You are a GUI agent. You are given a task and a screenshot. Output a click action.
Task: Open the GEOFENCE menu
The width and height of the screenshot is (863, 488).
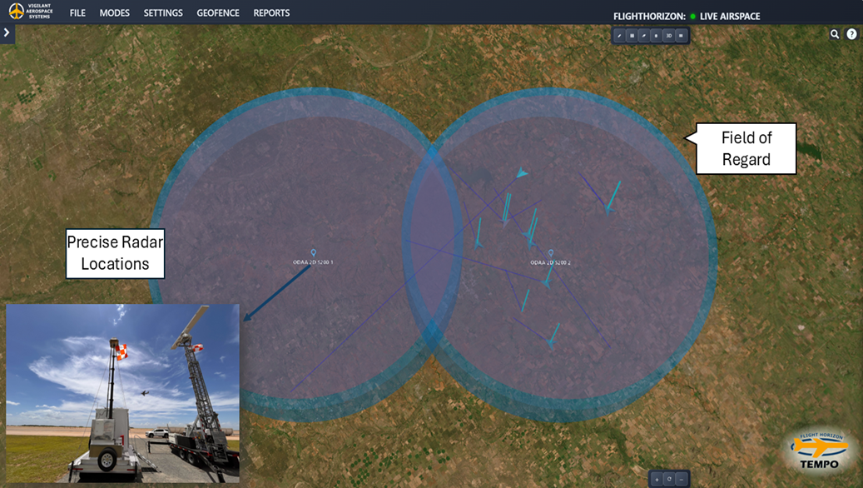(x=218, y=13)
